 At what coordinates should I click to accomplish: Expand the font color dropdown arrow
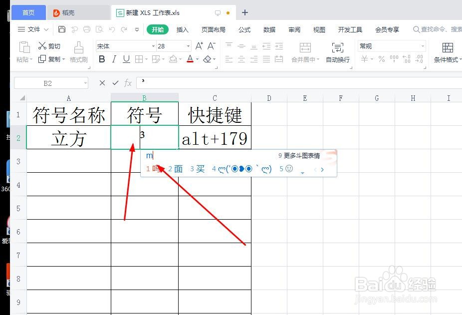coord(197,59)
